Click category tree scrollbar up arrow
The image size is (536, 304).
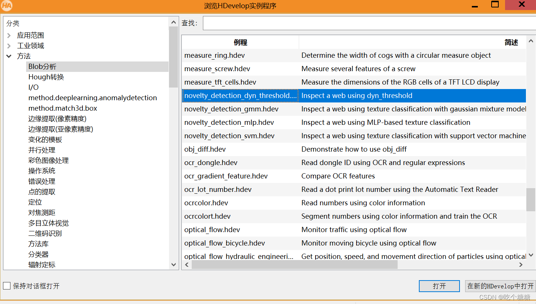tap(173, 22)
